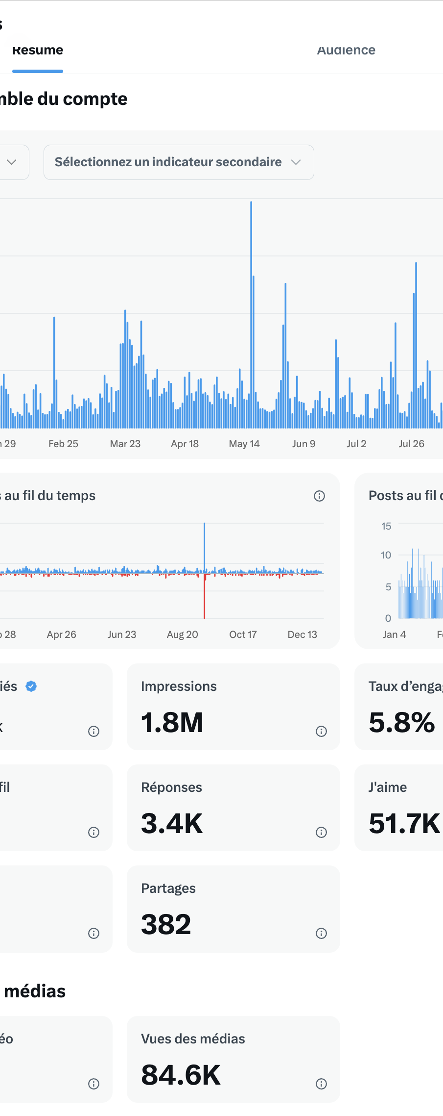Click the info icon in Impressions card
The width and height of the screenshot is (443, 1116).
pyautogui.click(x=321, y=731)
